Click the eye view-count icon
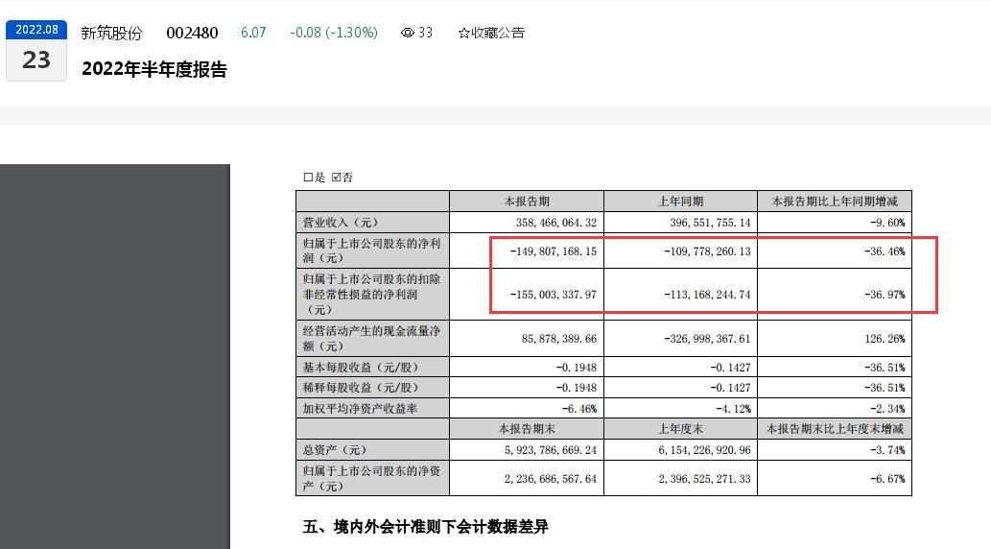 pyautogui.click(x=408, y=33)
